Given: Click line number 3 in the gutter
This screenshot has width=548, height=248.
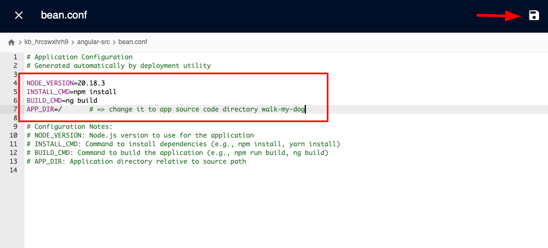Looking at the screenshot, I should [x=15, y=75].
